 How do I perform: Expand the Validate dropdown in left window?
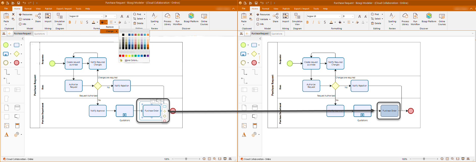[x=32, y=19]
